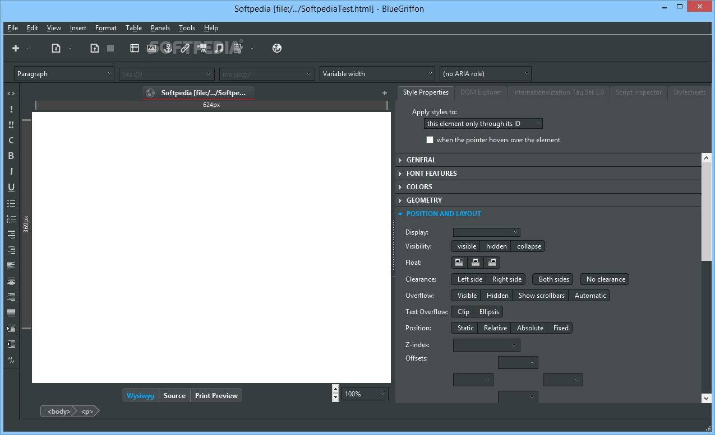The image size is (715, 435).
Task: Click the (no ID) input field
Action: tap(167, 74)
